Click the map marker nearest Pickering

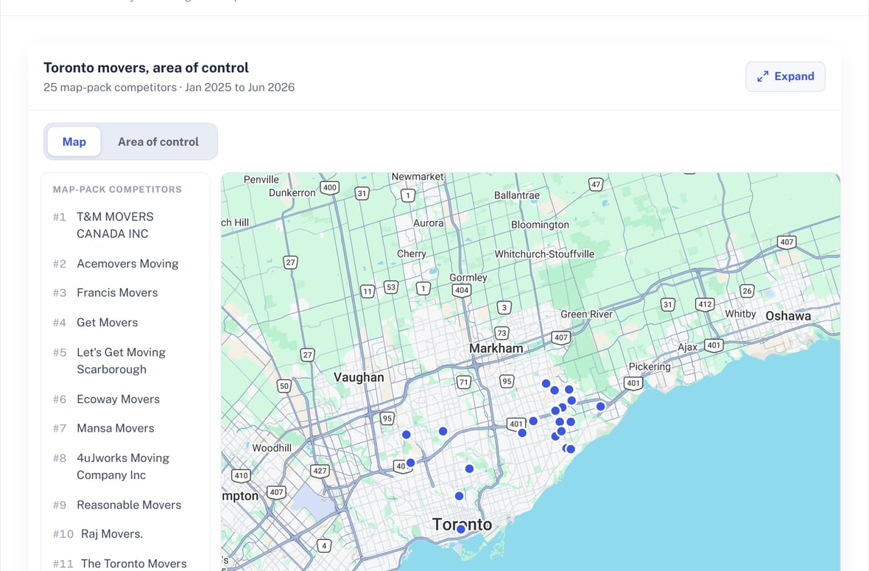coord(600,407)
